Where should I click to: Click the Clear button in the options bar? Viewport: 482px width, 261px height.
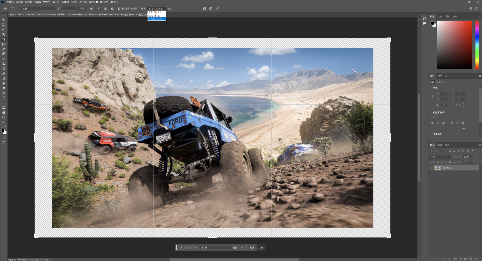pos(82,8)
